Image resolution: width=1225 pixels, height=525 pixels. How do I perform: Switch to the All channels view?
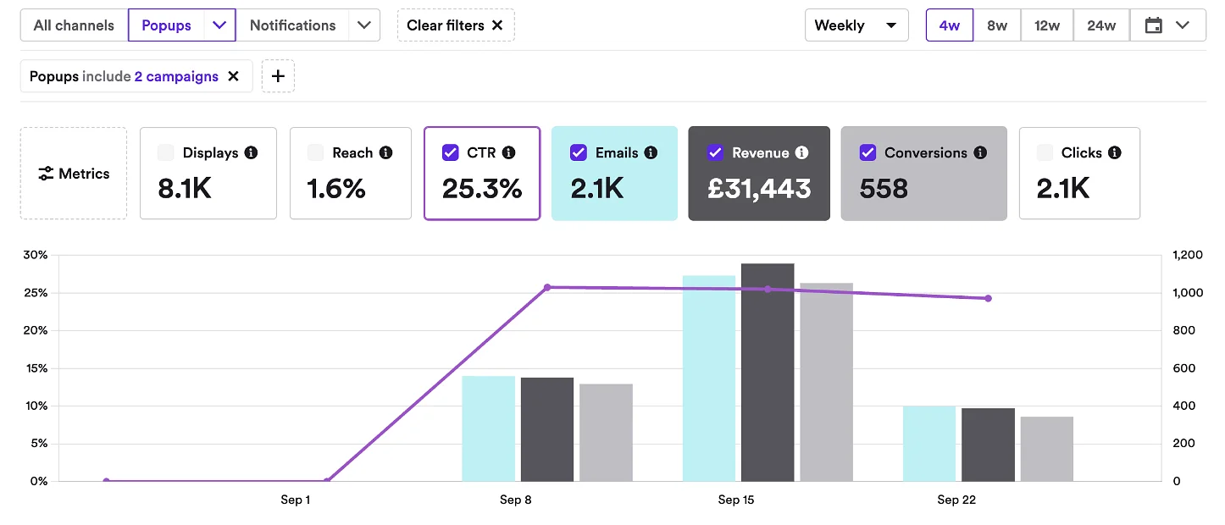coord(73,25)
